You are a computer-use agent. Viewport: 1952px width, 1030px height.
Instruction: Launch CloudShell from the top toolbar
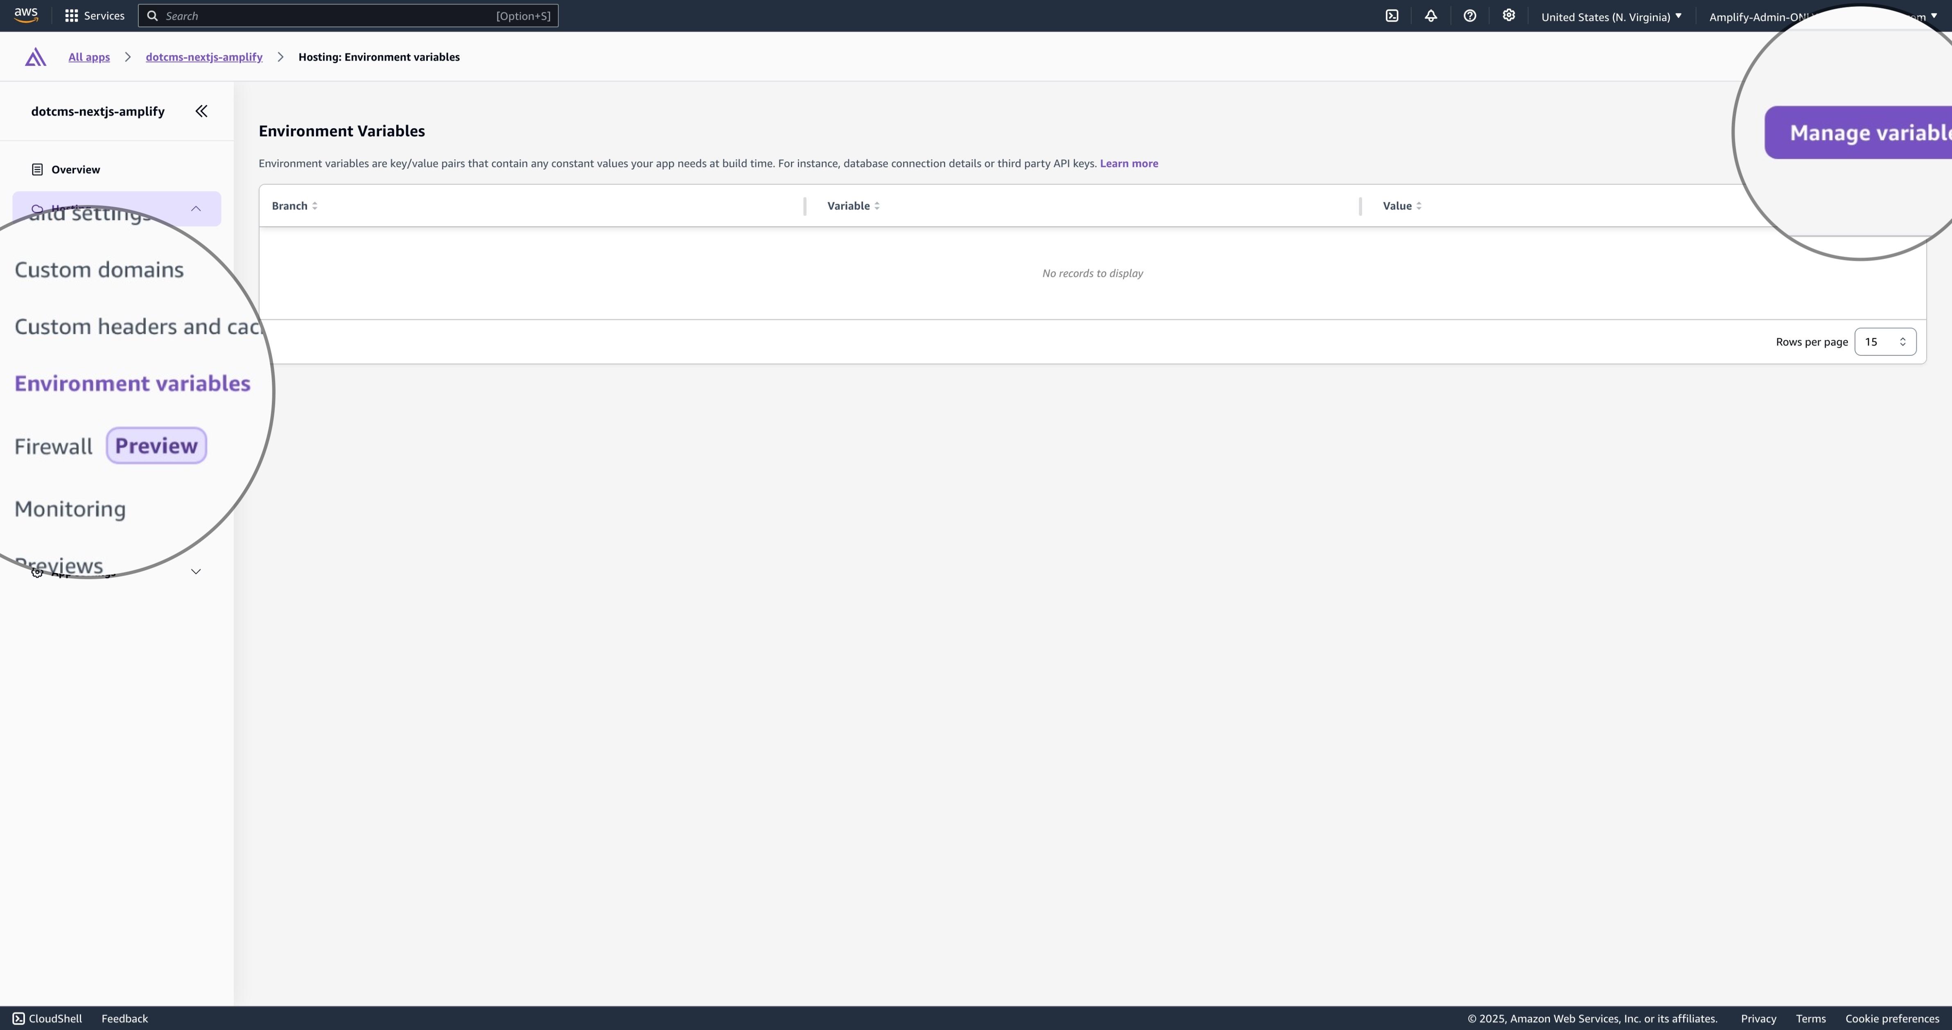click(1391, 15)
